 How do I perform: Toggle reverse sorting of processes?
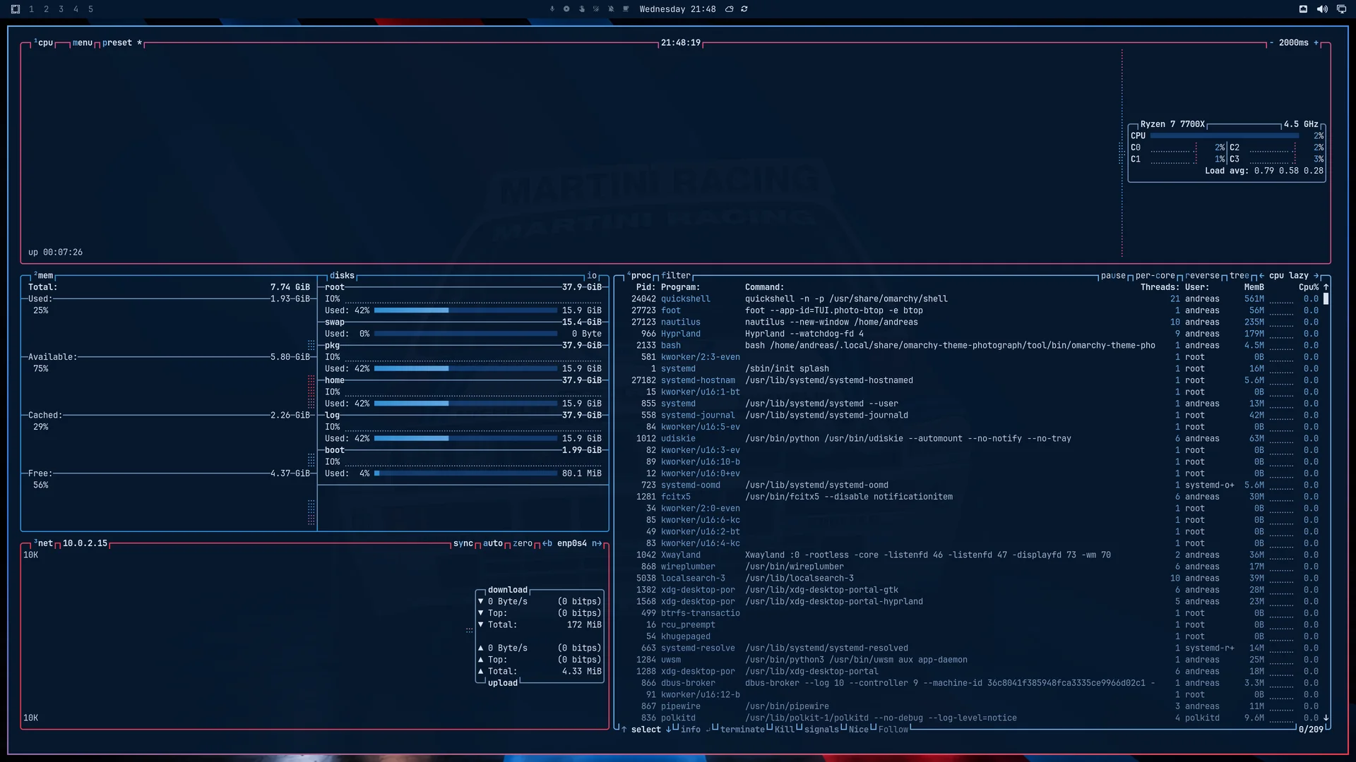1203,276
